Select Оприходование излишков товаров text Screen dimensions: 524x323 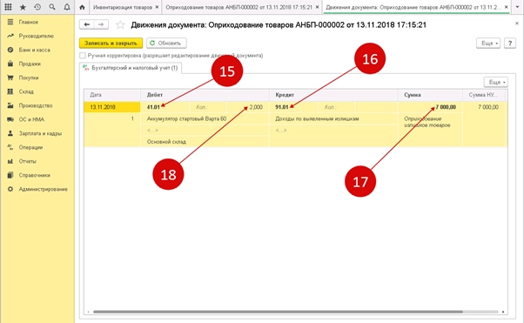(427, 122)
